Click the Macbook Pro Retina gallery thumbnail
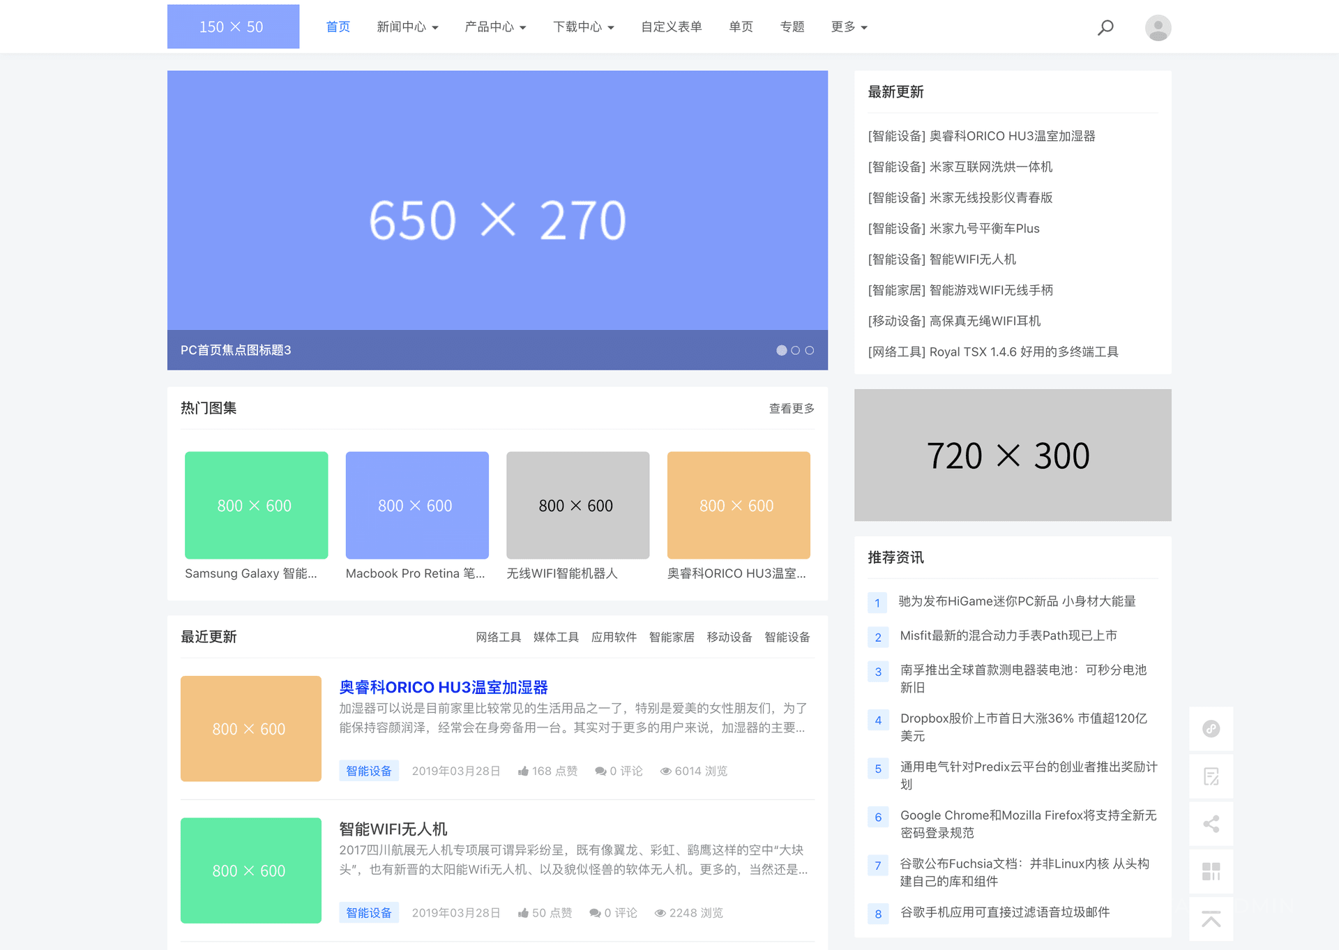The width and height of the screenshot is (1339, 950). [x=417, y=505]
